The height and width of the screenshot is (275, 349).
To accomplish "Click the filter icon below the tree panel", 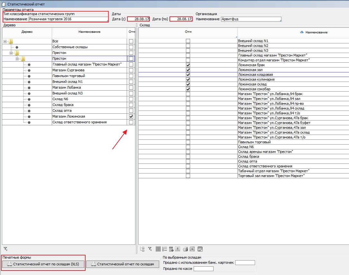I will (5, 249).
